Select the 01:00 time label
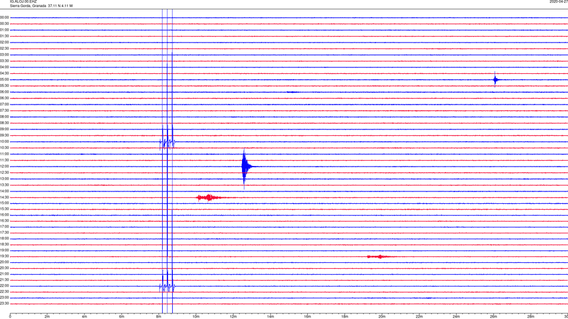This screenshot has width=568, height=319. point(4,30)
